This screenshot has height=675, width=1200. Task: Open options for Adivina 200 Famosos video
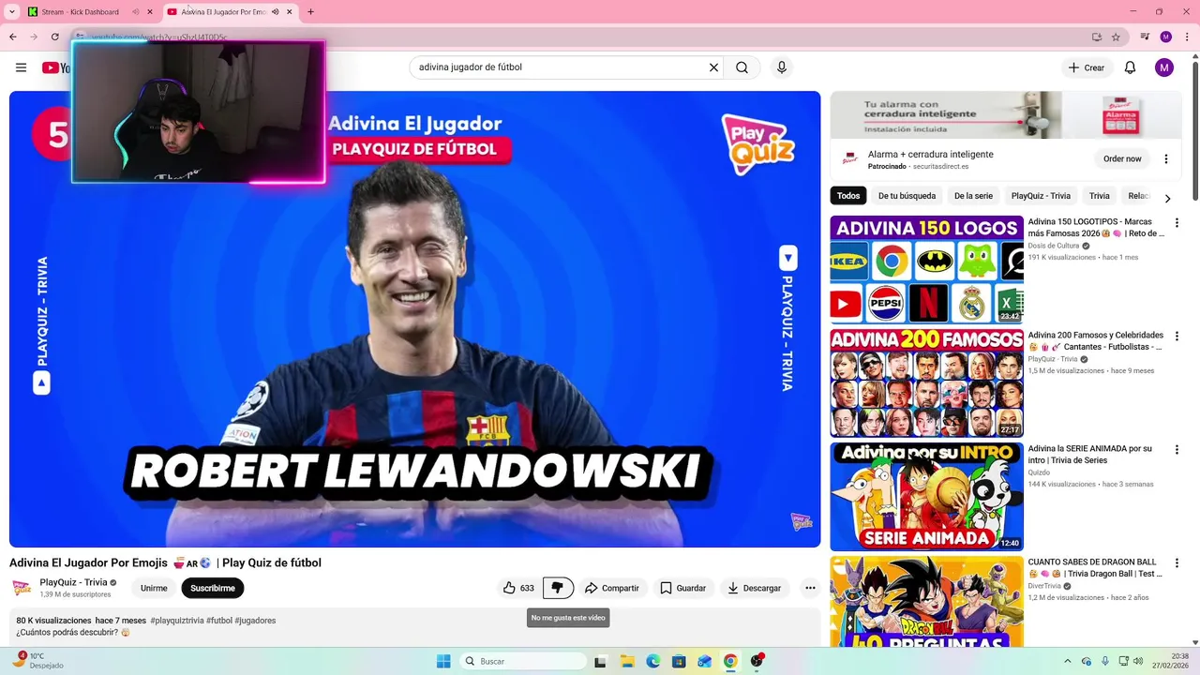pos(1177,336)
